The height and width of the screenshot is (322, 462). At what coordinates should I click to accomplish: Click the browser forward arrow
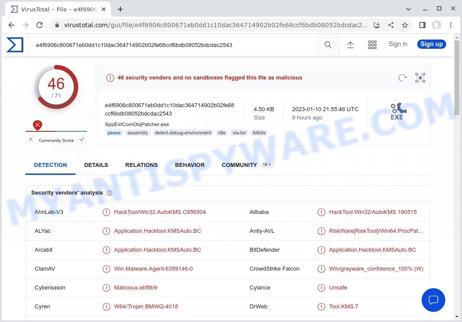(x=25, y=25)
